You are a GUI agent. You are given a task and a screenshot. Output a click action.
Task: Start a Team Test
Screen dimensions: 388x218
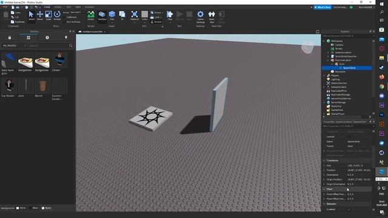coord(212,17)
